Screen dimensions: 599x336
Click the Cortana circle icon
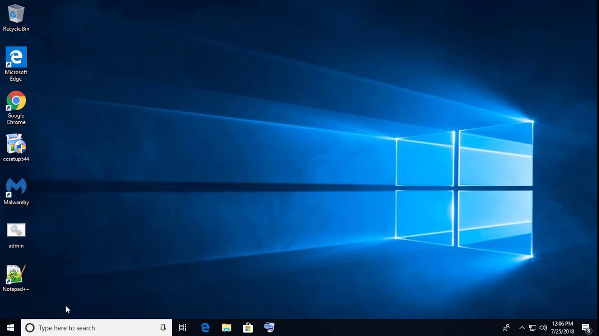(x=29, y=328)
